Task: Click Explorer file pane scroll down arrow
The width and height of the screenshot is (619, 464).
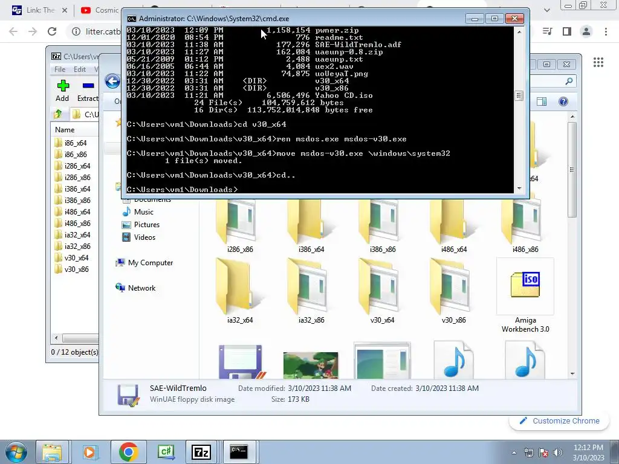Action: point(572,373)
